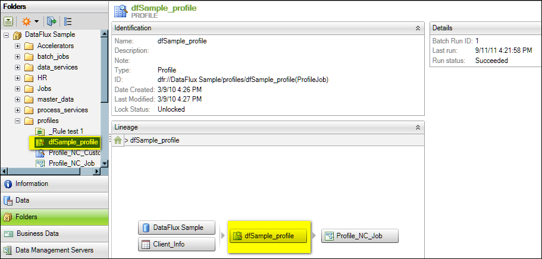Open the dropdown arrow beside the New icon

[36, 21]
